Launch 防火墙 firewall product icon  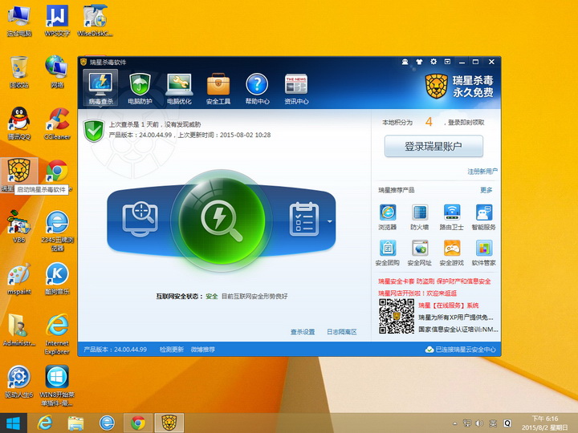click(419, 216)
